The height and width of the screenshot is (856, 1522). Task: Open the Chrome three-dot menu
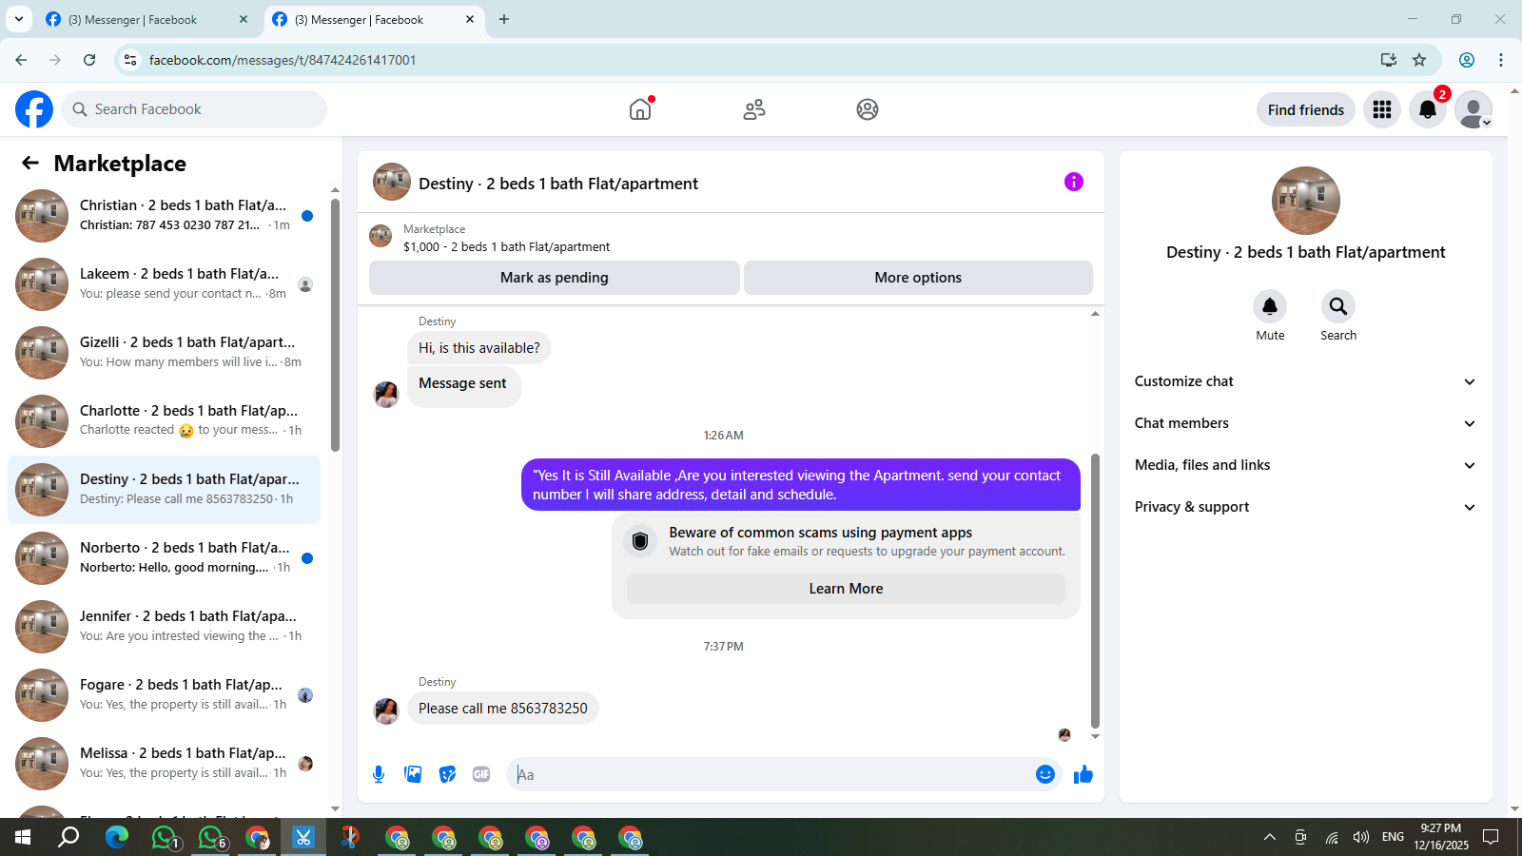(x=1501, y=60)
